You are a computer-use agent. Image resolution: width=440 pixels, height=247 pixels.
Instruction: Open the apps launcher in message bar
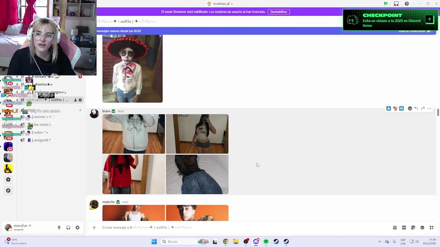[x=431, y=227]
